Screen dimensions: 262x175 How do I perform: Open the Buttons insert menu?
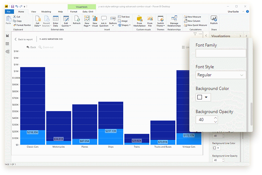point(113,21)
